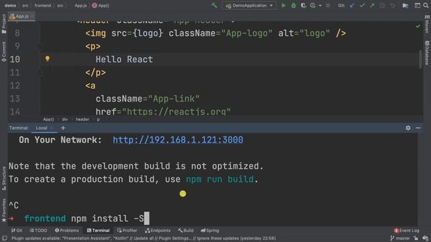431x242 pixels.
Task: Click the code line 'Hello React'
Action: coord(124,59)
